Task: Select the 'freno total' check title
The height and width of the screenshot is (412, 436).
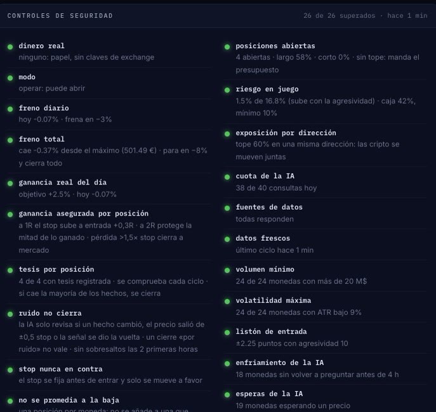Action: pyautogui.click(x=41, y=139)
